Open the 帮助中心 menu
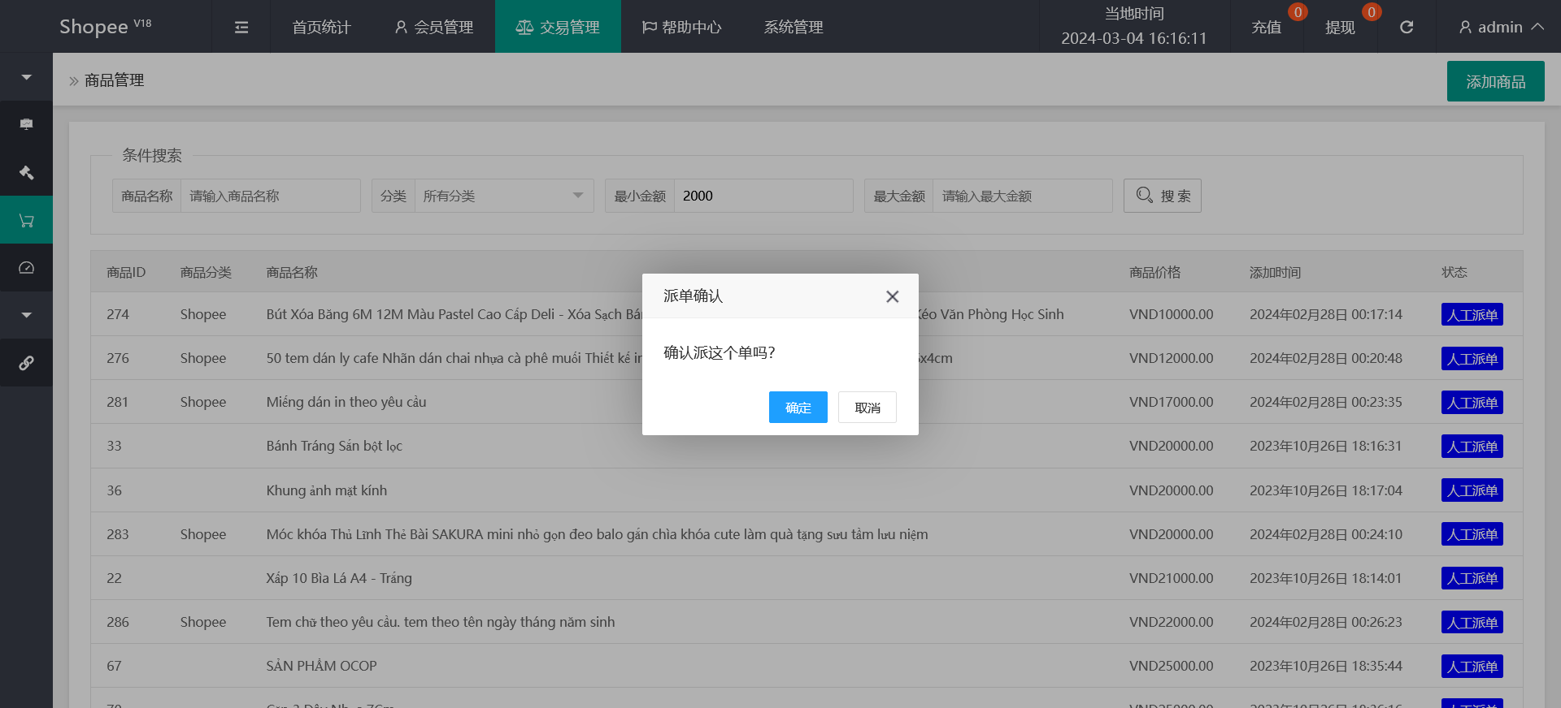The image size is (1561, 708). (x=681, y=28)
